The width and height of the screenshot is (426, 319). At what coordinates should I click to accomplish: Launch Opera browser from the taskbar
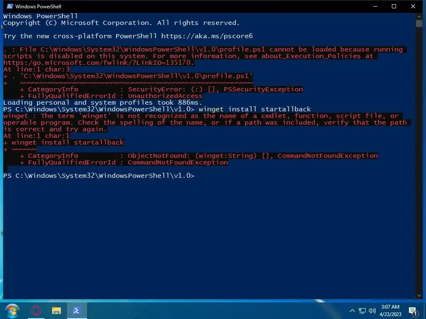[x=36, y=311]
